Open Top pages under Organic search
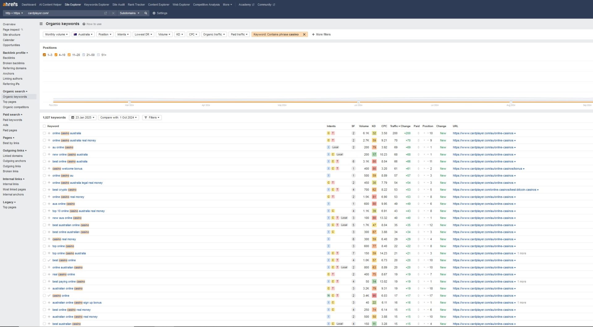Screen dimensions: 593x327 (10, 102)
